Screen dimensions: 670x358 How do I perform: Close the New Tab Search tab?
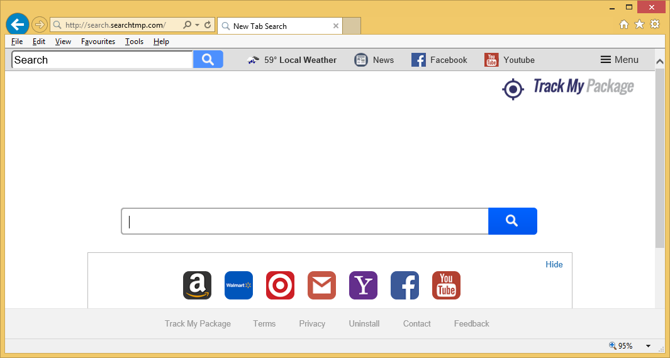336,26
